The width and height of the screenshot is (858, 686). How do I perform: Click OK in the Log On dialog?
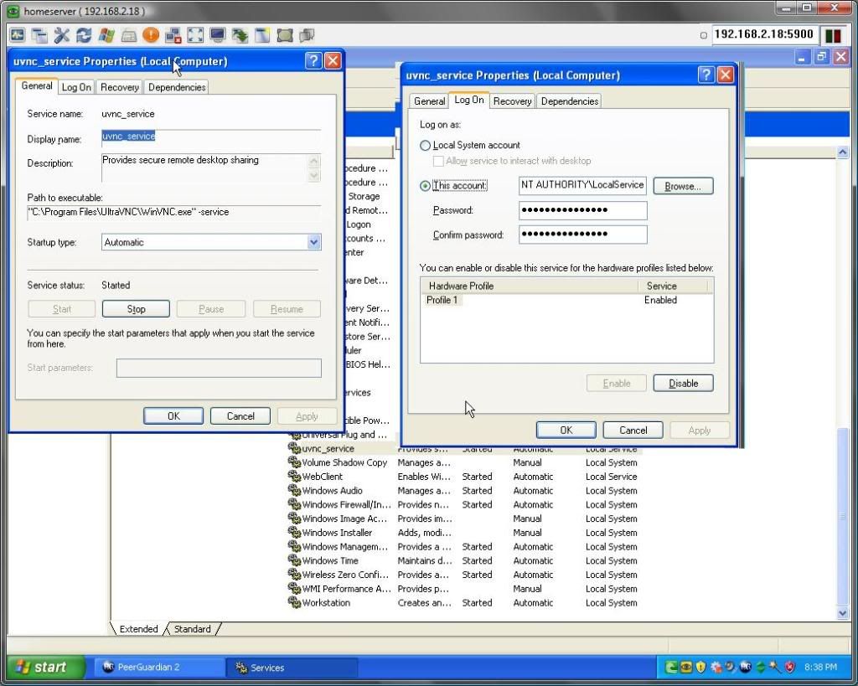pyautogui.click(x=566, y=430)
